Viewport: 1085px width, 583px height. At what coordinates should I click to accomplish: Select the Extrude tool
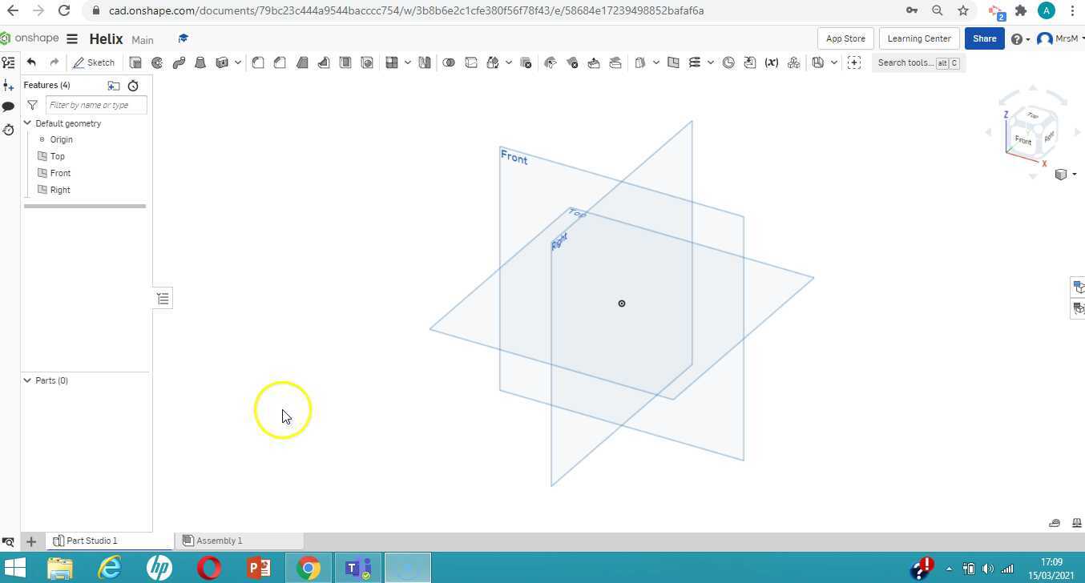click(x=135, y=62)
